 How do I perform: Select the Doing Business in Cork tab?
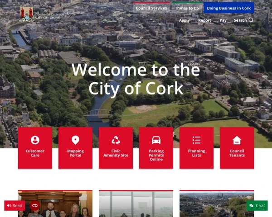[x=228, y=8]
